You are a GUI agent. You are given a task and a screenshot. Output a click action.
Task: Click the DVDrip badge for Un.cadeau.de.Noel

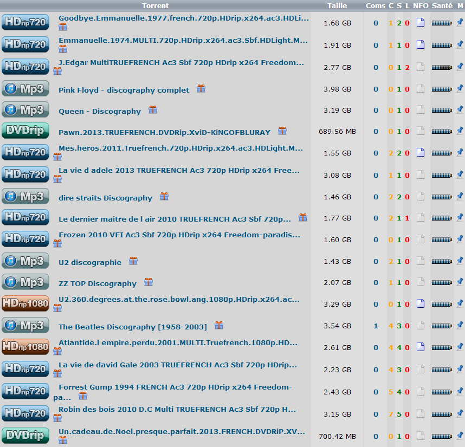(x=25, y=436)
